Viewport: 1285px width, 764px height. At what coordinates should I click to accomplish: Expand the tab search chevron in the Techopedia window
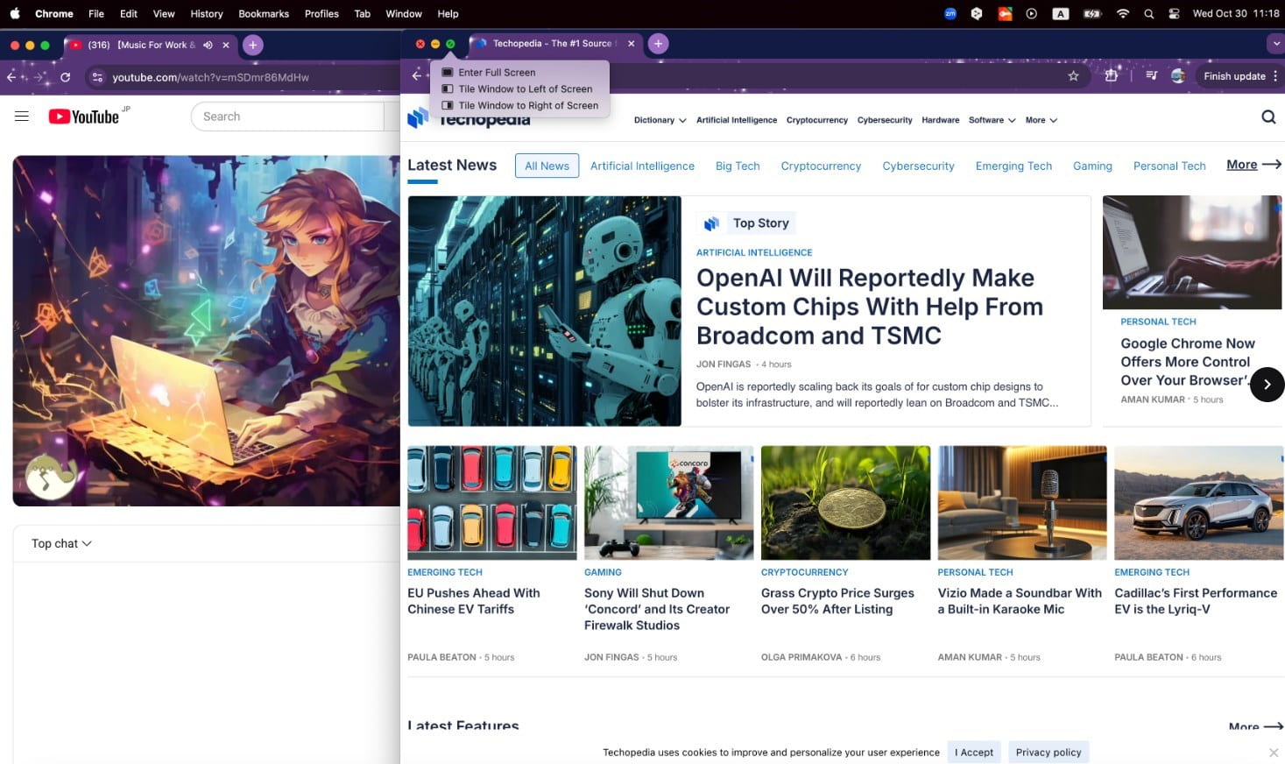(x=1274, y=43)
